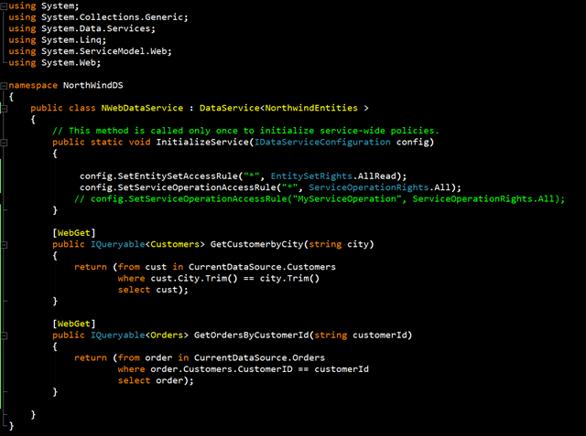
Task: Collapse the using directives block
Action: [4, 6]
